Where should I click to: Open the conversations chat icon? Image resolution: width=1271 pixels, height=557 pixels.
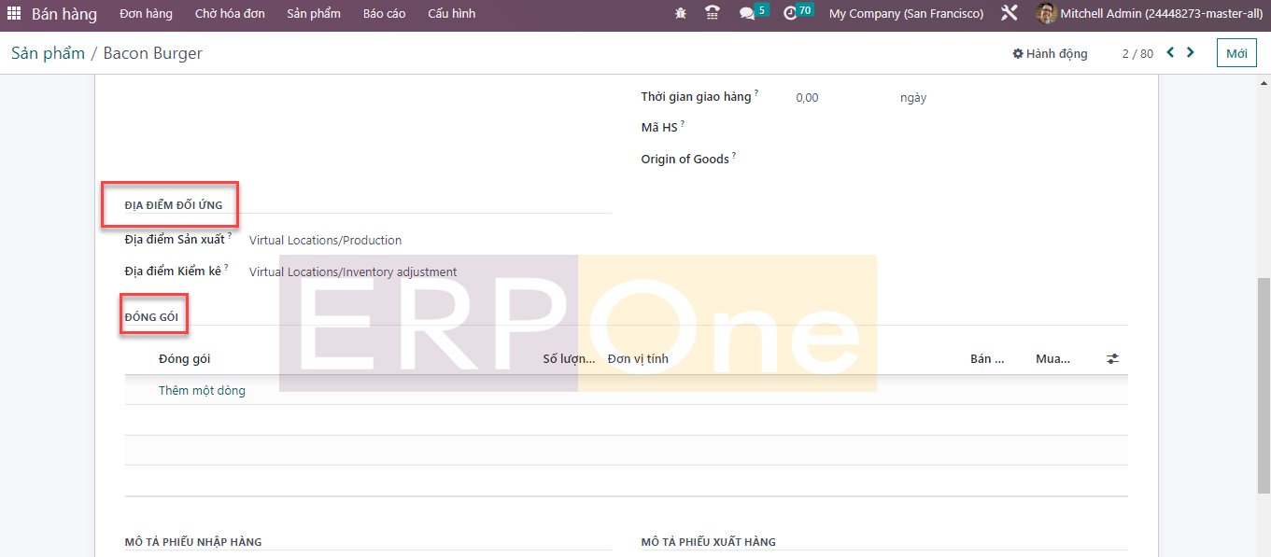tap(747, 14)
